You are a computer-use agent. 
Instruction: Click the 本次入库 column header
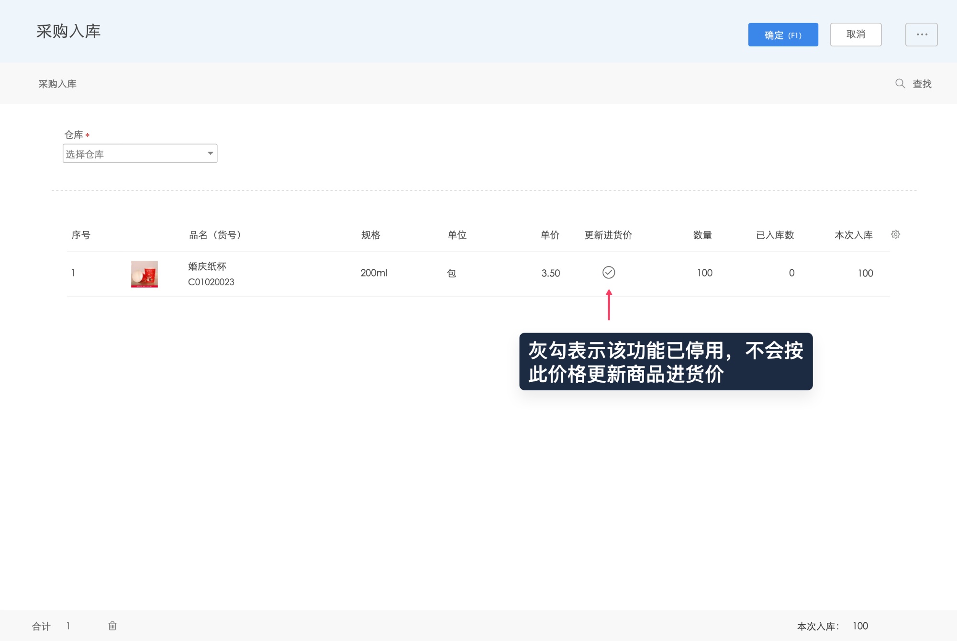click(854, 235)
